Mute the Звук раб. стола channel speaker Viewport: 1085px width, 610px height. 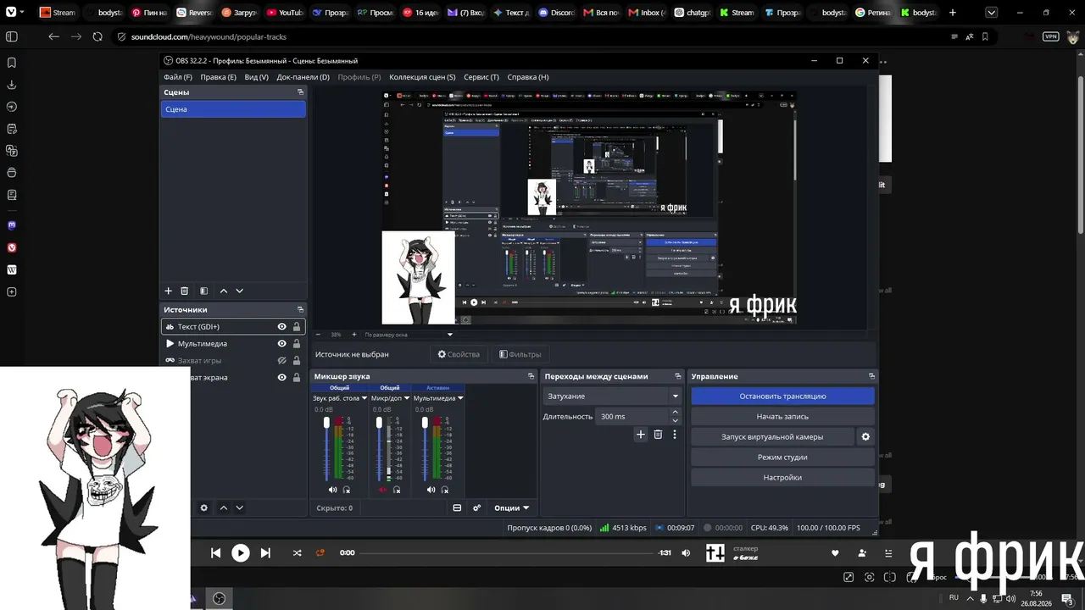pyautogui.click(x=332, y=490)
